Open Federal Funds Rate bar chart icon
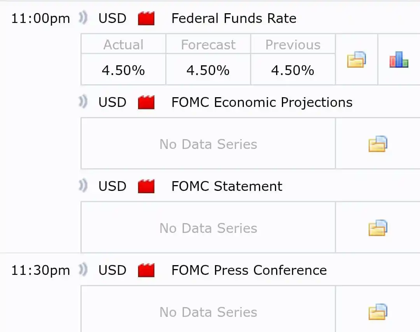The height and width of the screenshot is (332, 420). 399,59
